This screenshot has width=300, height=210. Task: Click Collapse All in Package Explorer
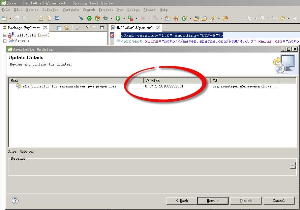[59, 28]
